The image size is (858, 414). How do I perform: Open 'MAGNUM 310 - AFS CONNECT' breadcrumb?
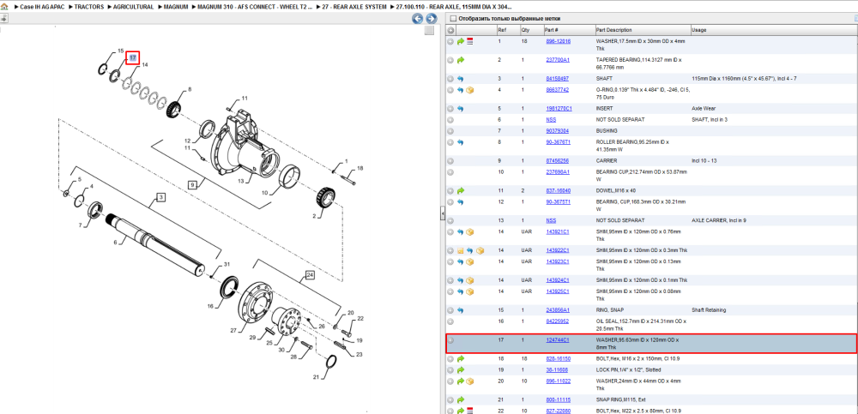pyautogui.click(x=256, y=7)
